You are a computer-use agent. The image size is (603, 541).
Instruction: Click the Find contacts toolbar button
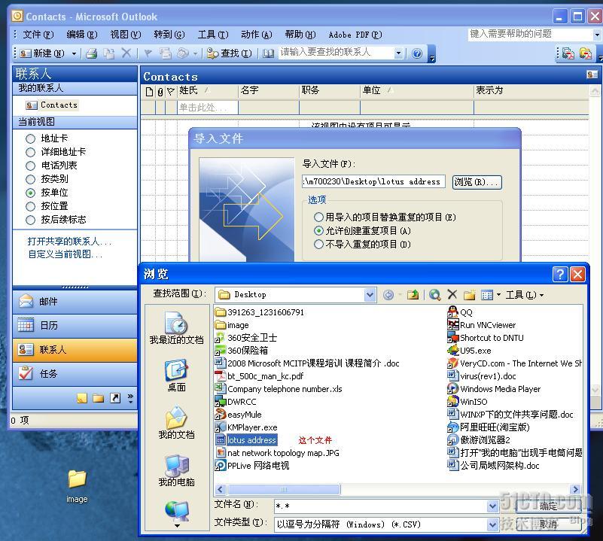click(229, 53)
